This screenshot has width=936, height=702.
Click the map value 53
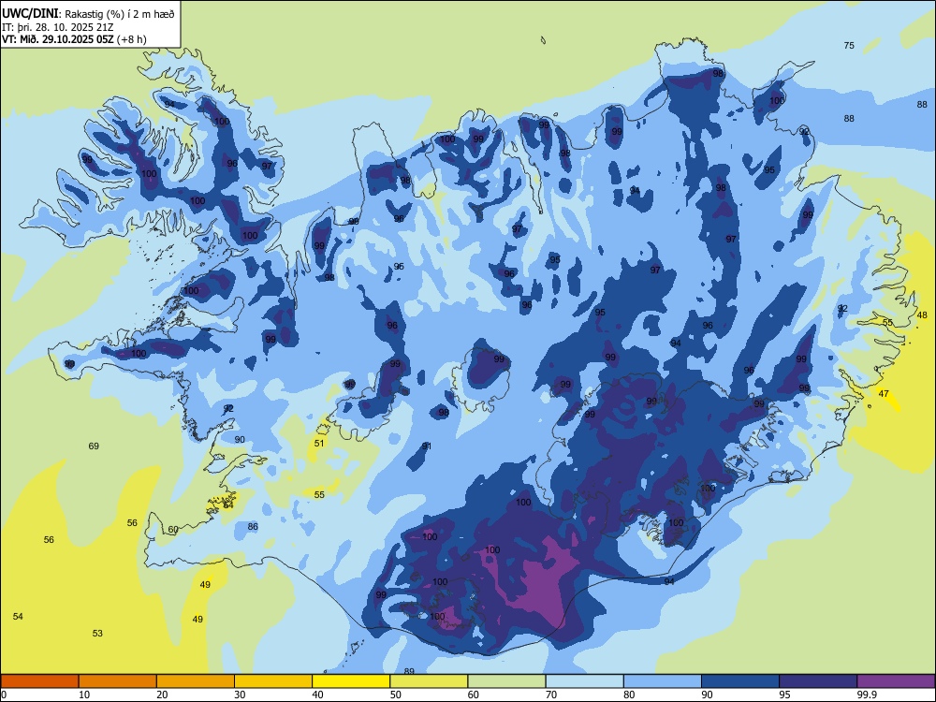pos(97,633)
